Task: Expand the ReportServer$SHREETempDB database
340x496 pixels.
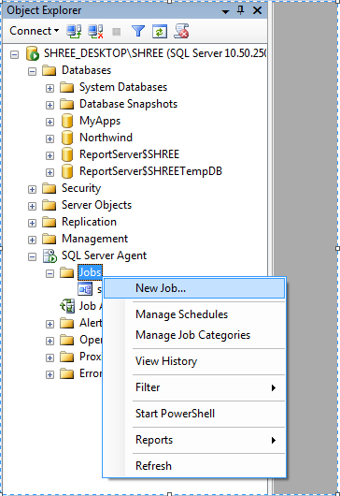Action: 50,172
